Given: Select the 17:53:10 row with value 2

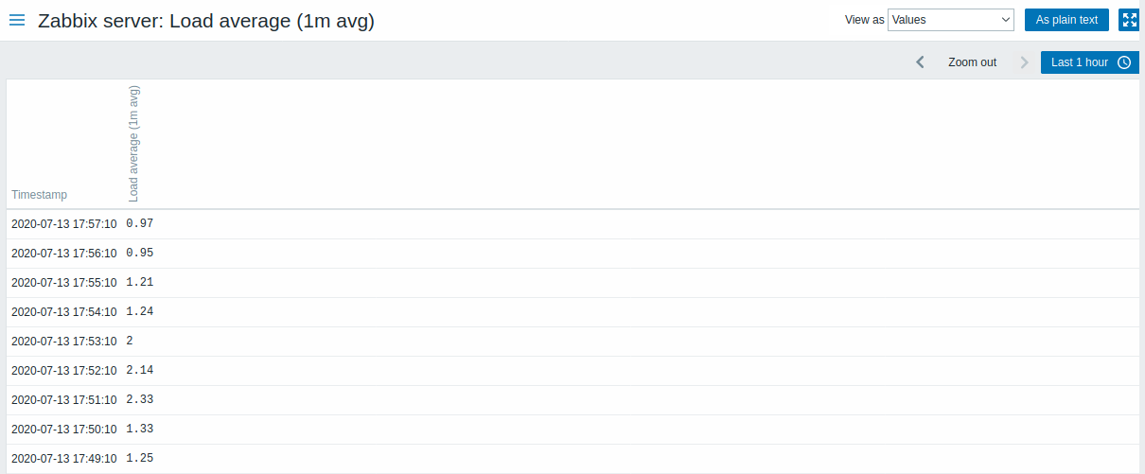Looking at the screenshot, I should (x=572, y=342).
